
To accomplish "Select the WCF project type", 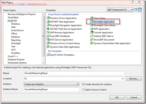I will pos(13,50).
